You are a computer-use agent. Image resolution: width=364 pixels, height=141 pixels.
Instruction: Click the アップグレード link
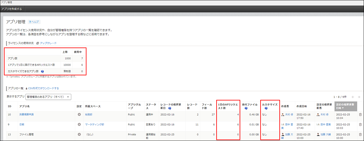48,43
